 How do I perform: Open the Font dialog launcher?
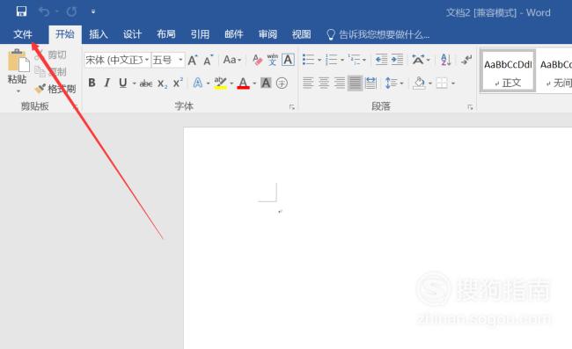(x=292, y=107)
